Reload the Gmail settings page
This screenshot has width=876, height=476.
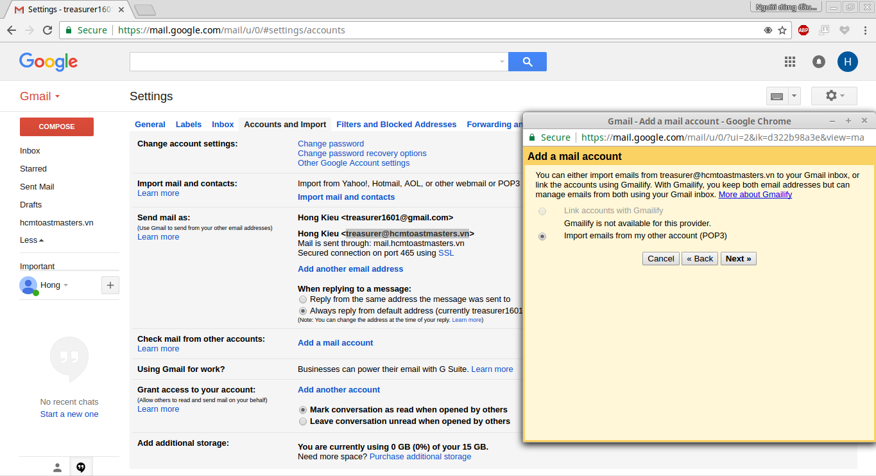pos(47,30)
